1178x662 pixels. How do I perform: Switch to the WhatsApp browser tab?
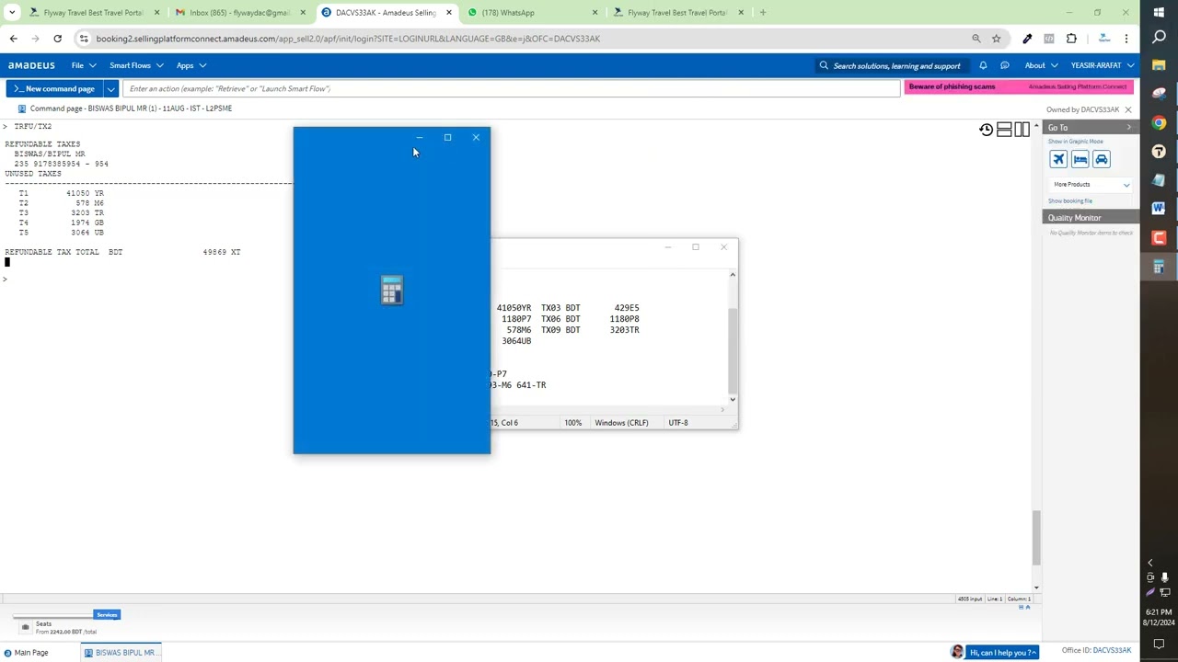(532, 13)
